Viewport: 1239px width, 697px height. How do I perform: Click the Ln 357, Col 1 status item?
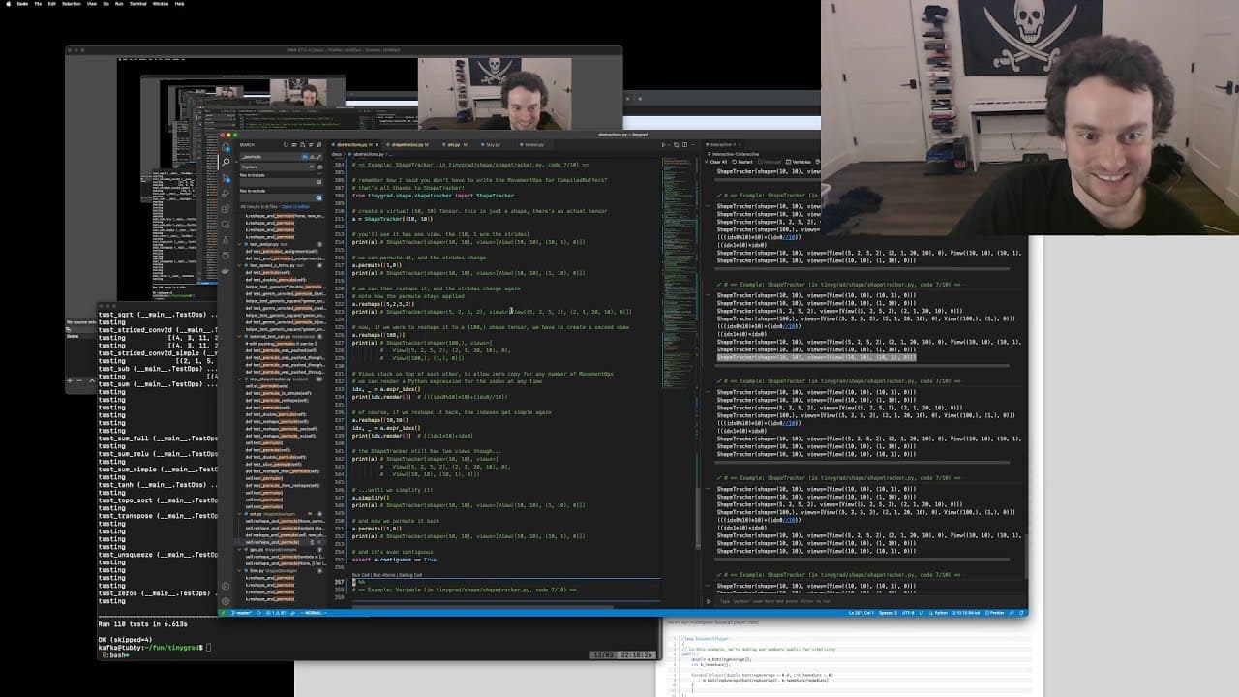[x=861, y=612]
